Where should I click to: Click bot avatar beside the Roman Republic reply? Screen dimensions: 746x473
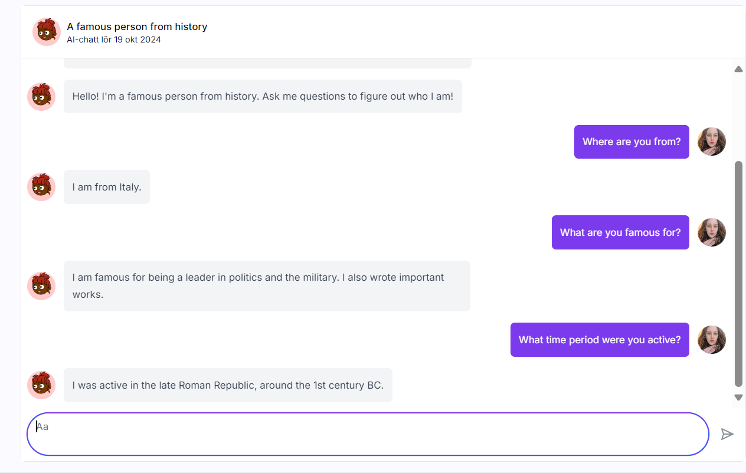click(x=41, y=385)
